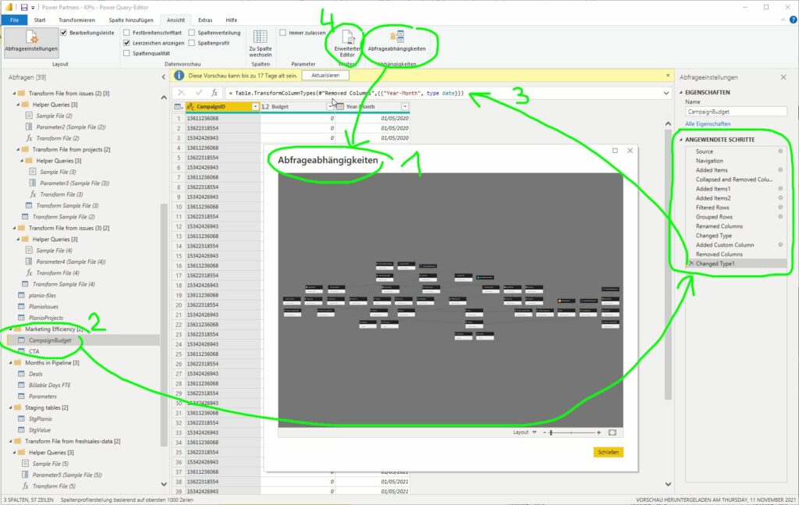Delete the Changed Type1 step via its X
The image size is (799, 505).
click(691, 263)
